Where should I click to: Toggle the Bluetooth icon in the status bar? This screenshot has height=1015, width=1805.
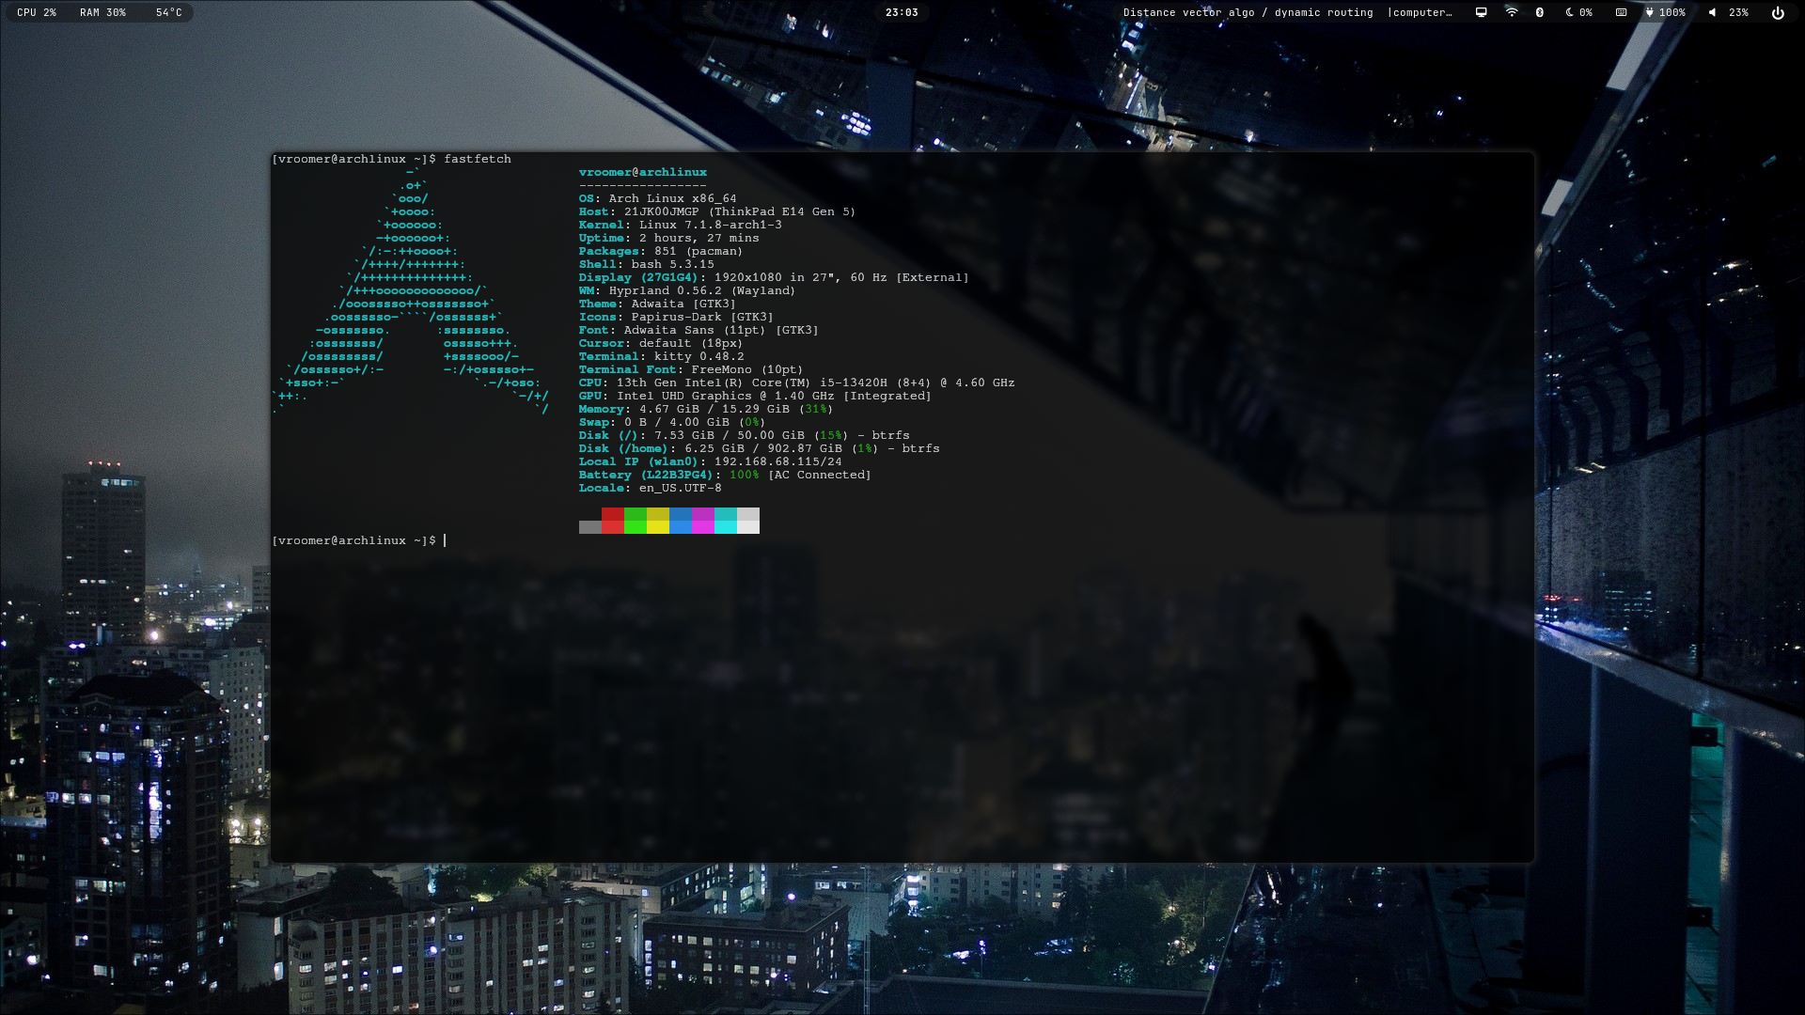pos(1540,12)
